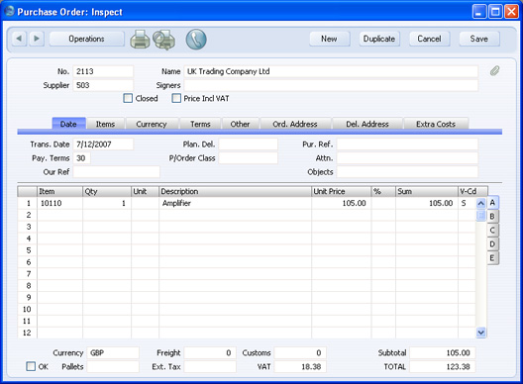Image resolution: width=523 pixels, height=384 pixels.
Task: Open attachments paperclip icon
Action: click(494, 70)
